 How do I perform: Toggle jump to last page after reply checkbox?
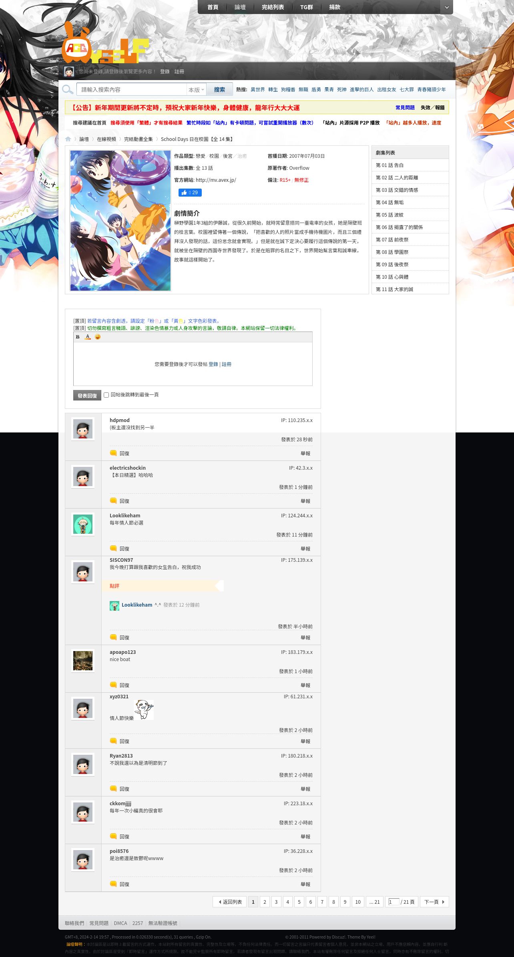tap(106, 395)
